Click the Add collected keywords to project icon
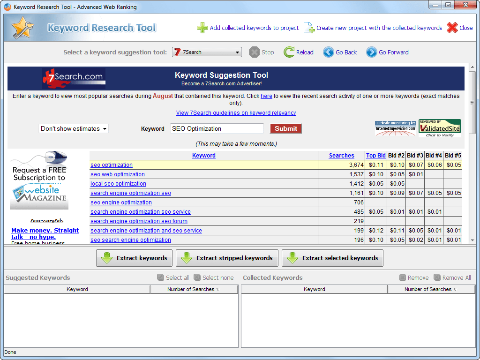 (202, 28)
